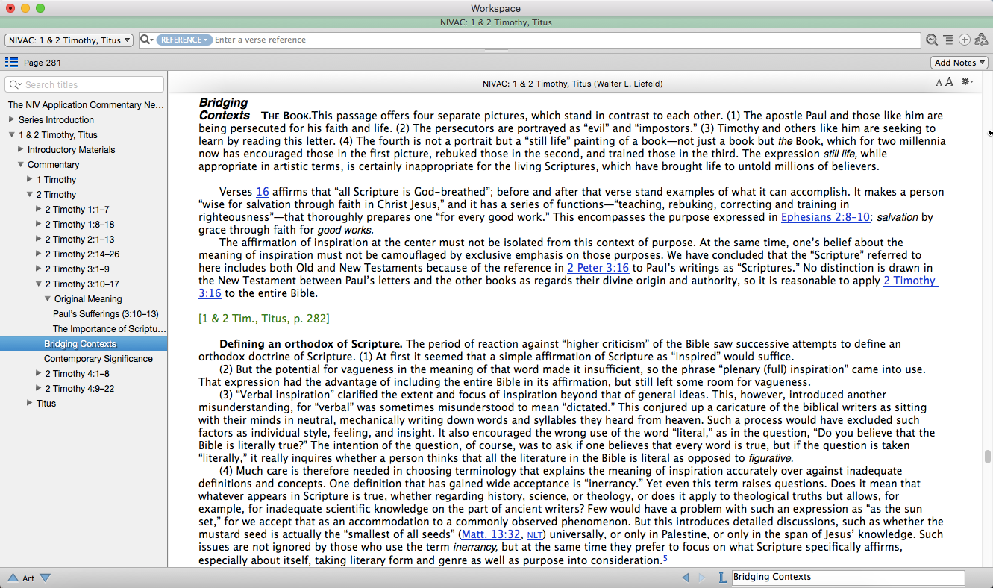Open the gear display settings menu
This screenshot has height=588, width=993.
point(967,82)
